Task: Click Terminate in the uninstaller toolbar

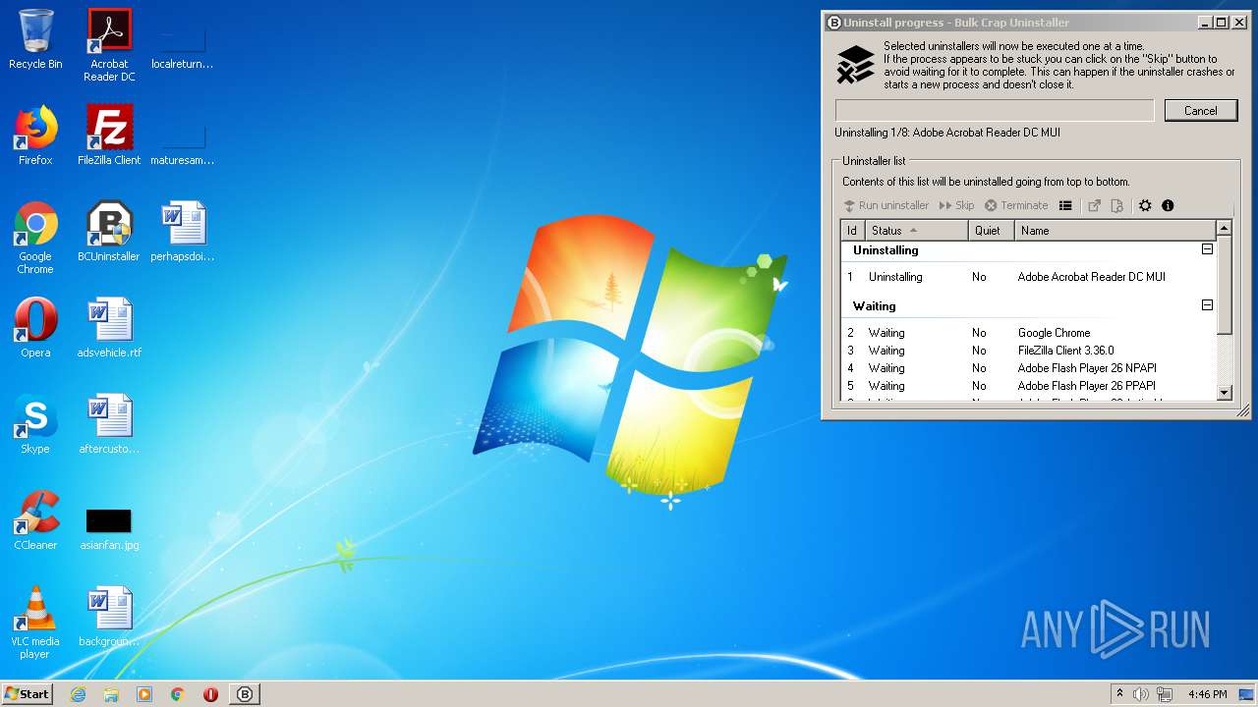Action: [1016, 205]
